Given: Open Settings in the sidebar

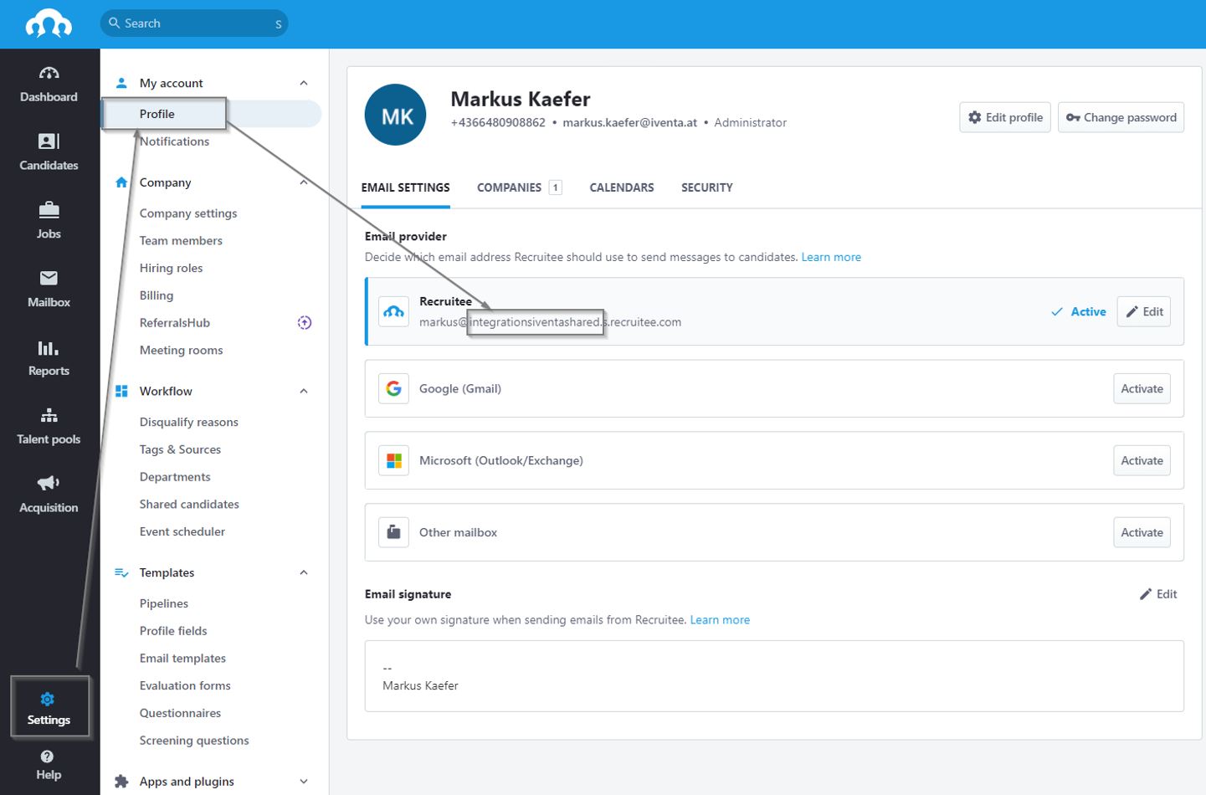Looking at the screenshot, I should tap(49, 708).
